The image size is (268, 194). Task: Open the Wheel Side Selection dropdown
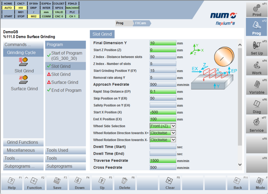163,126
